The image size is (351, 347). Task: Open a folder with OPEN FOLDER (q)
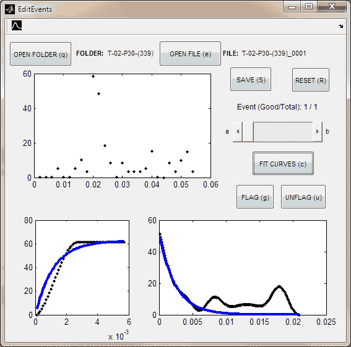click(40, 54)
